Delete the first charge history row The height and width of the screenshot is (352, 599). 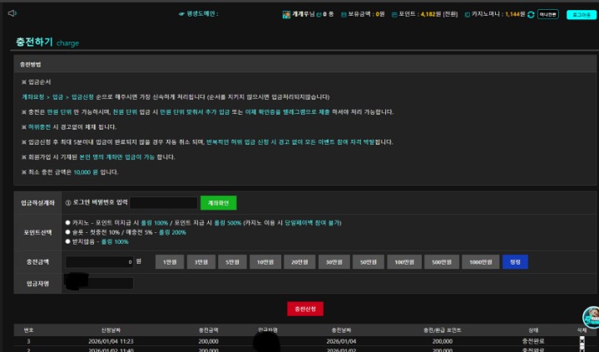(x=582, y=340)
